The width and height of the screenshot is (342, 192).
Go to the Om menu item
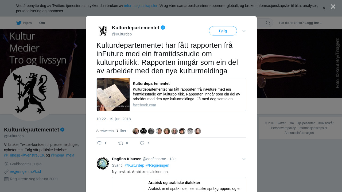tap(42, 23)
